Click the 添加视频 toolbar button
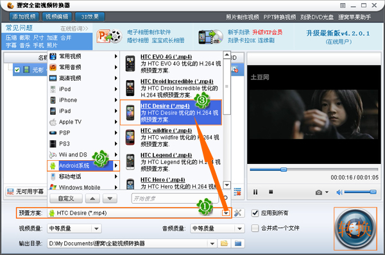Screen dimensions: 385x255 (x=24, y=17)
